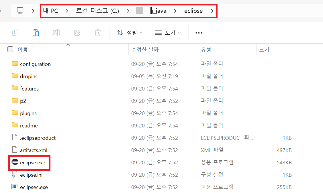Image resolution: width=323 pixels, height=193 pixels.
Task: Click the Paste clipboard icon
Action: [x=36, y=33]
